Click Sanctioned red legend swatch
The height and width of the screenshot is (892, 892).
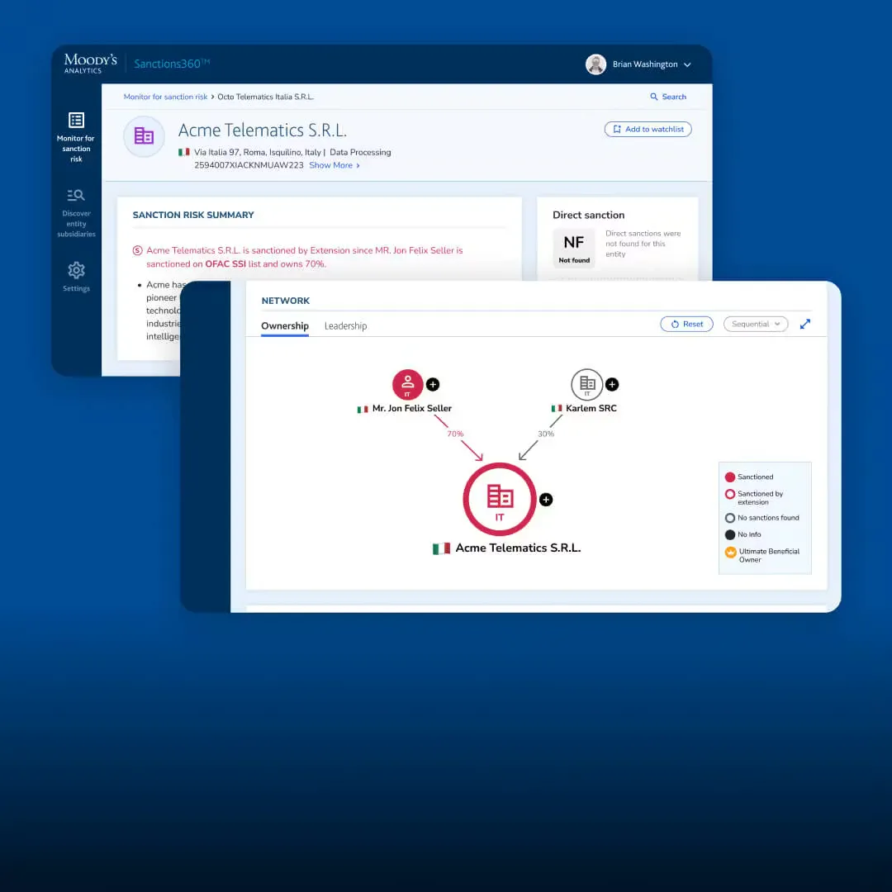click(730, 477)
